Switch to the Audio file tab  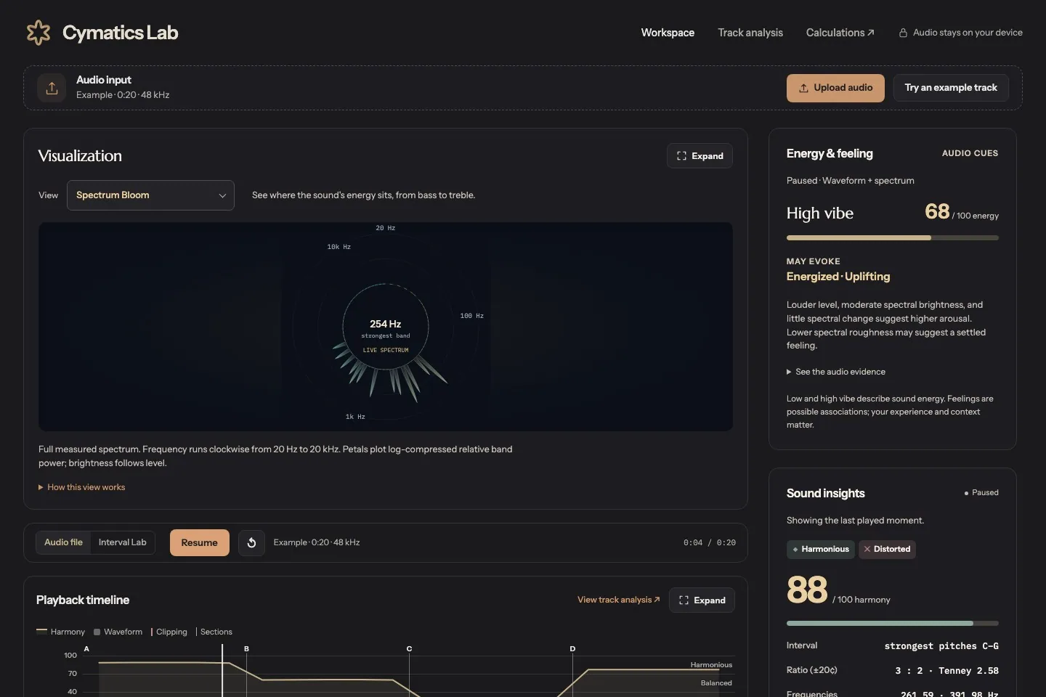click(x=63, y=542)
